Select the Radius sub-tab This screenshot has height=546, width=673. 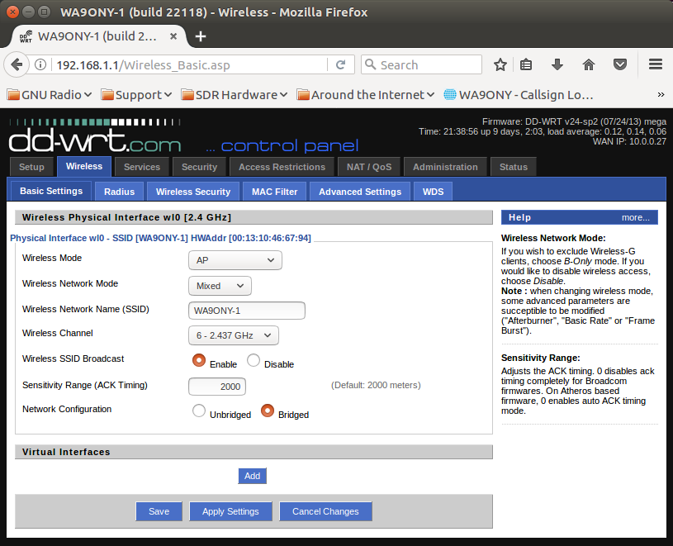click(119, 192)
